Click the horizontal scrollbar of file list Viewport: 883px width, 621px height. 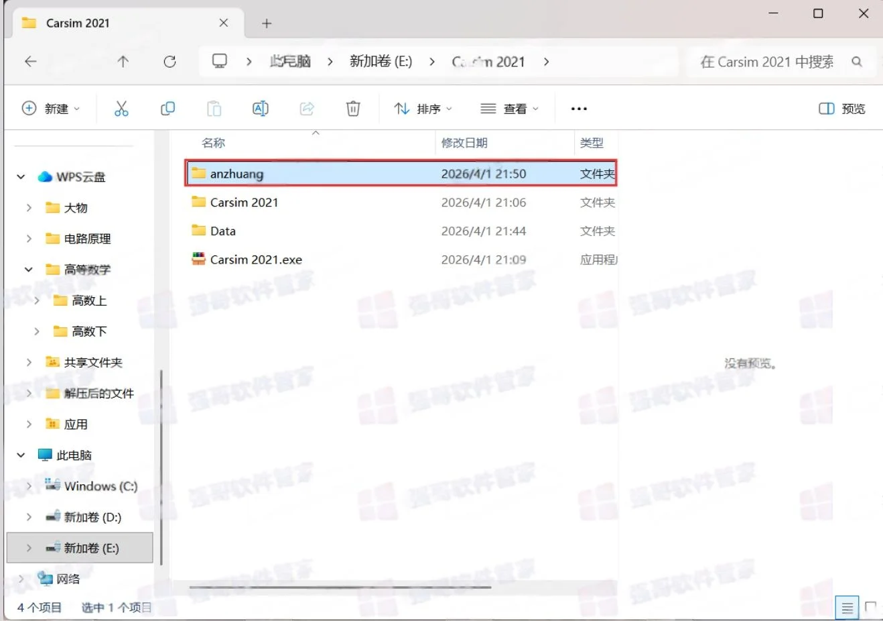pos(340,587)
